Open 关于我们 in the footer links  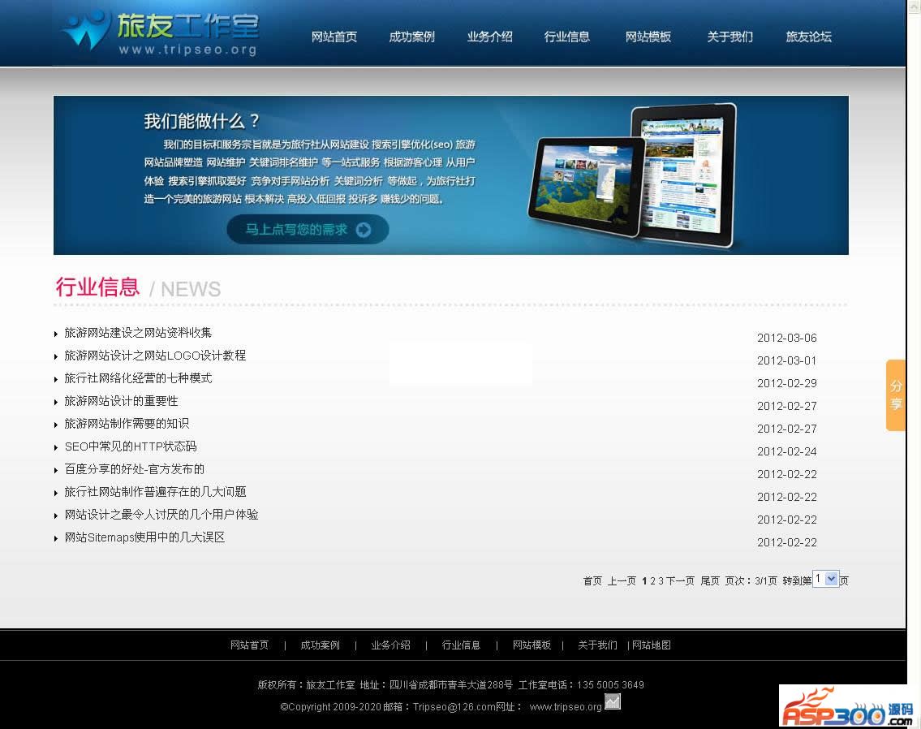click(x=597, y=645)
